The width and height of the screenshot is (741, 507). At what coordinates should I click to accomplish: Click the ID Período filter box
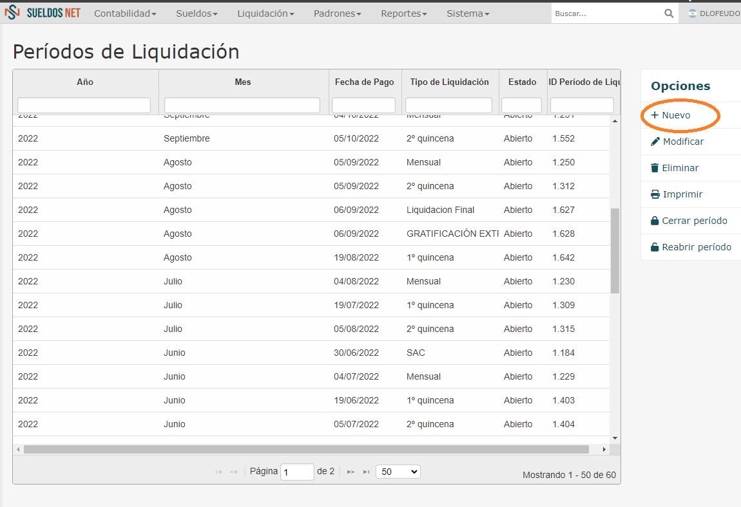582,105
